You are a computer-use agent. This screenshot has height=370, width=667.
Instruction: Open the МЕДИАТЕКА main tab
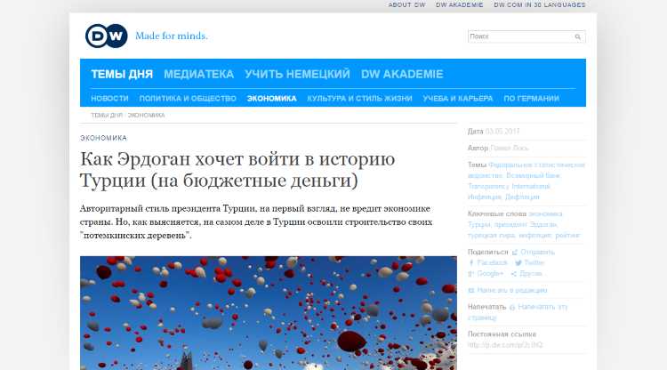tap(198, 74)
